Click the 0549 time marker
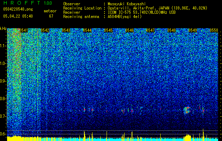222x141 pixels. (193, 30)
